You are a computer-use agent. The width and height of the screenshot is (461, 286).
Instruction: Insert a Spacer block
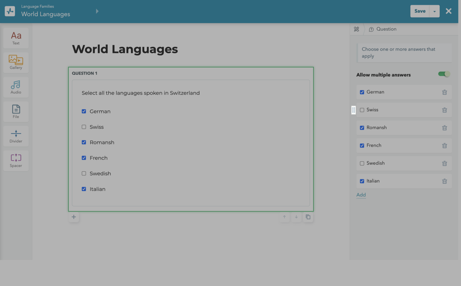click(16, 160)
